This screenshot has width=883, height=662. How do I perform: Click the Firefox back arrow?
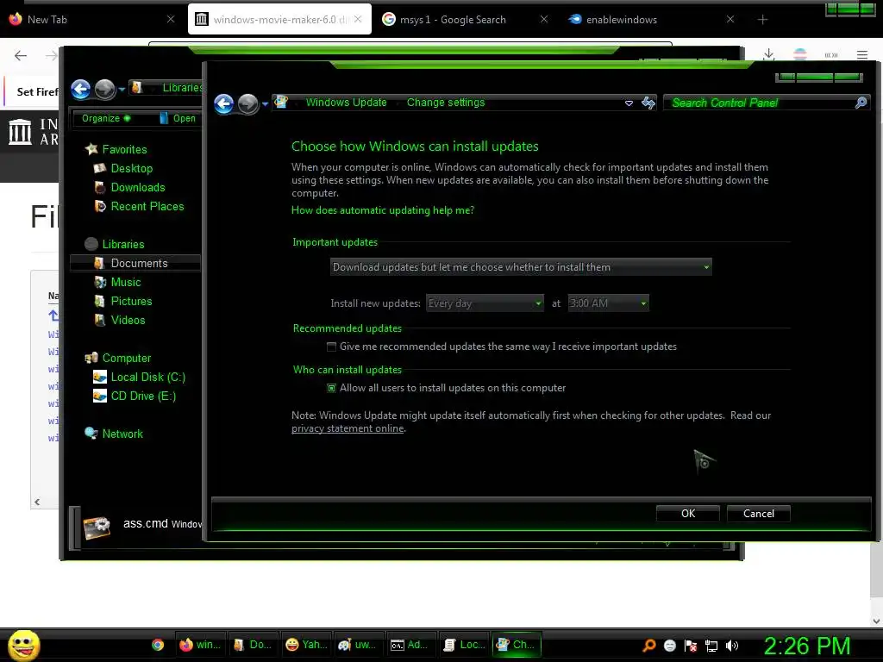pos(21,55)
